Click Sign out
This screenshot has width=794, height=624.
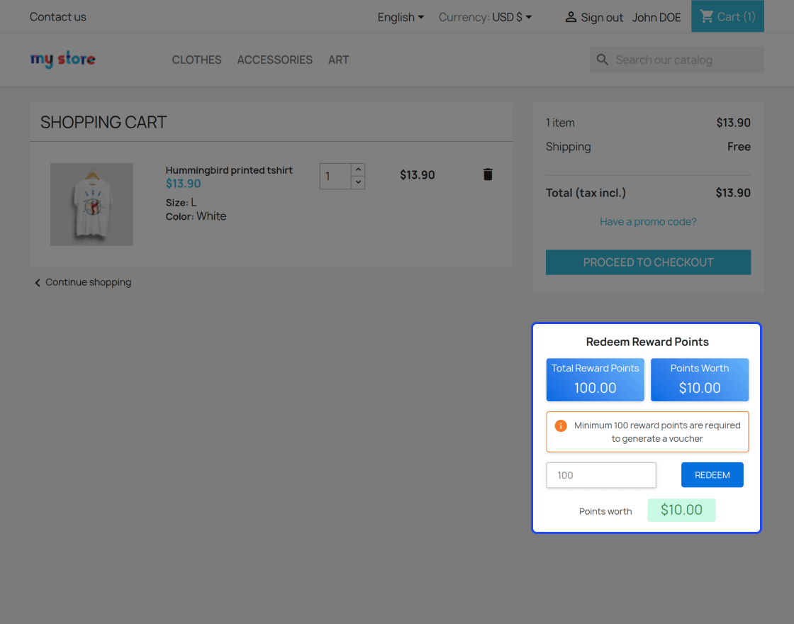602,18
